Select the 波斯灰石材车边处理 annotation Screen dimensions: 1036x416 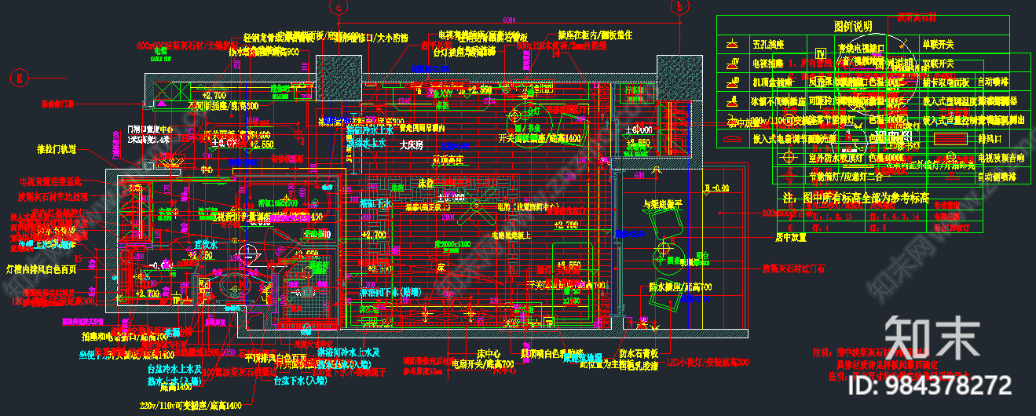pyautogui.click(x=54, y=197)
